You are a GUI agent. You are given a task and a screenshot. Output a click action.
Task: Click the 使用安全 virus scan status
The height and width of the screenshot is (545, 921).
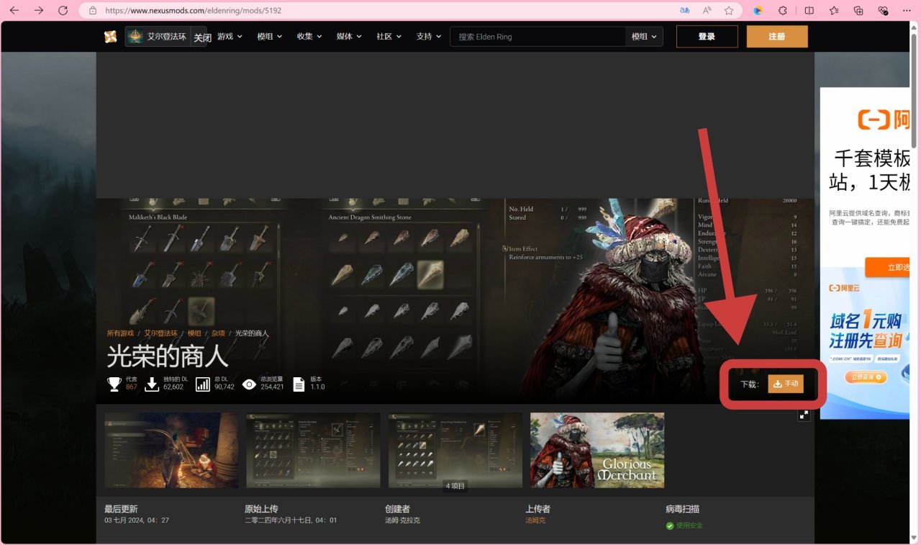pos(684,526)
